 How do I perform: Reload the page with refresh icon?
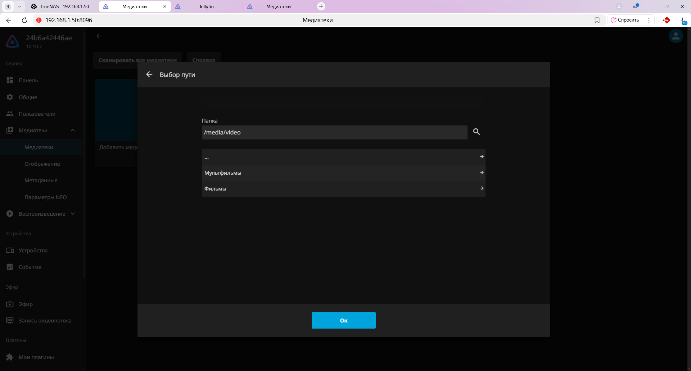coord(24,20)
